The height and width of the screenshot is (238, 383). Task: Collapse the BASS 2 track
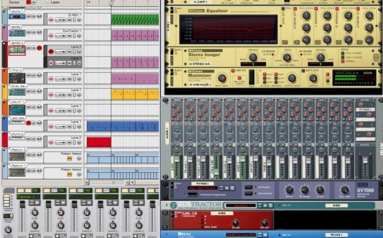[x=4, y=43]
